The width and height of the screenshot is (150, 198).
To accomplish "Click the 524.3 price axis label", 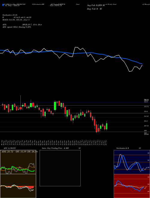I will pyautogui.click(x=146, y=121).
